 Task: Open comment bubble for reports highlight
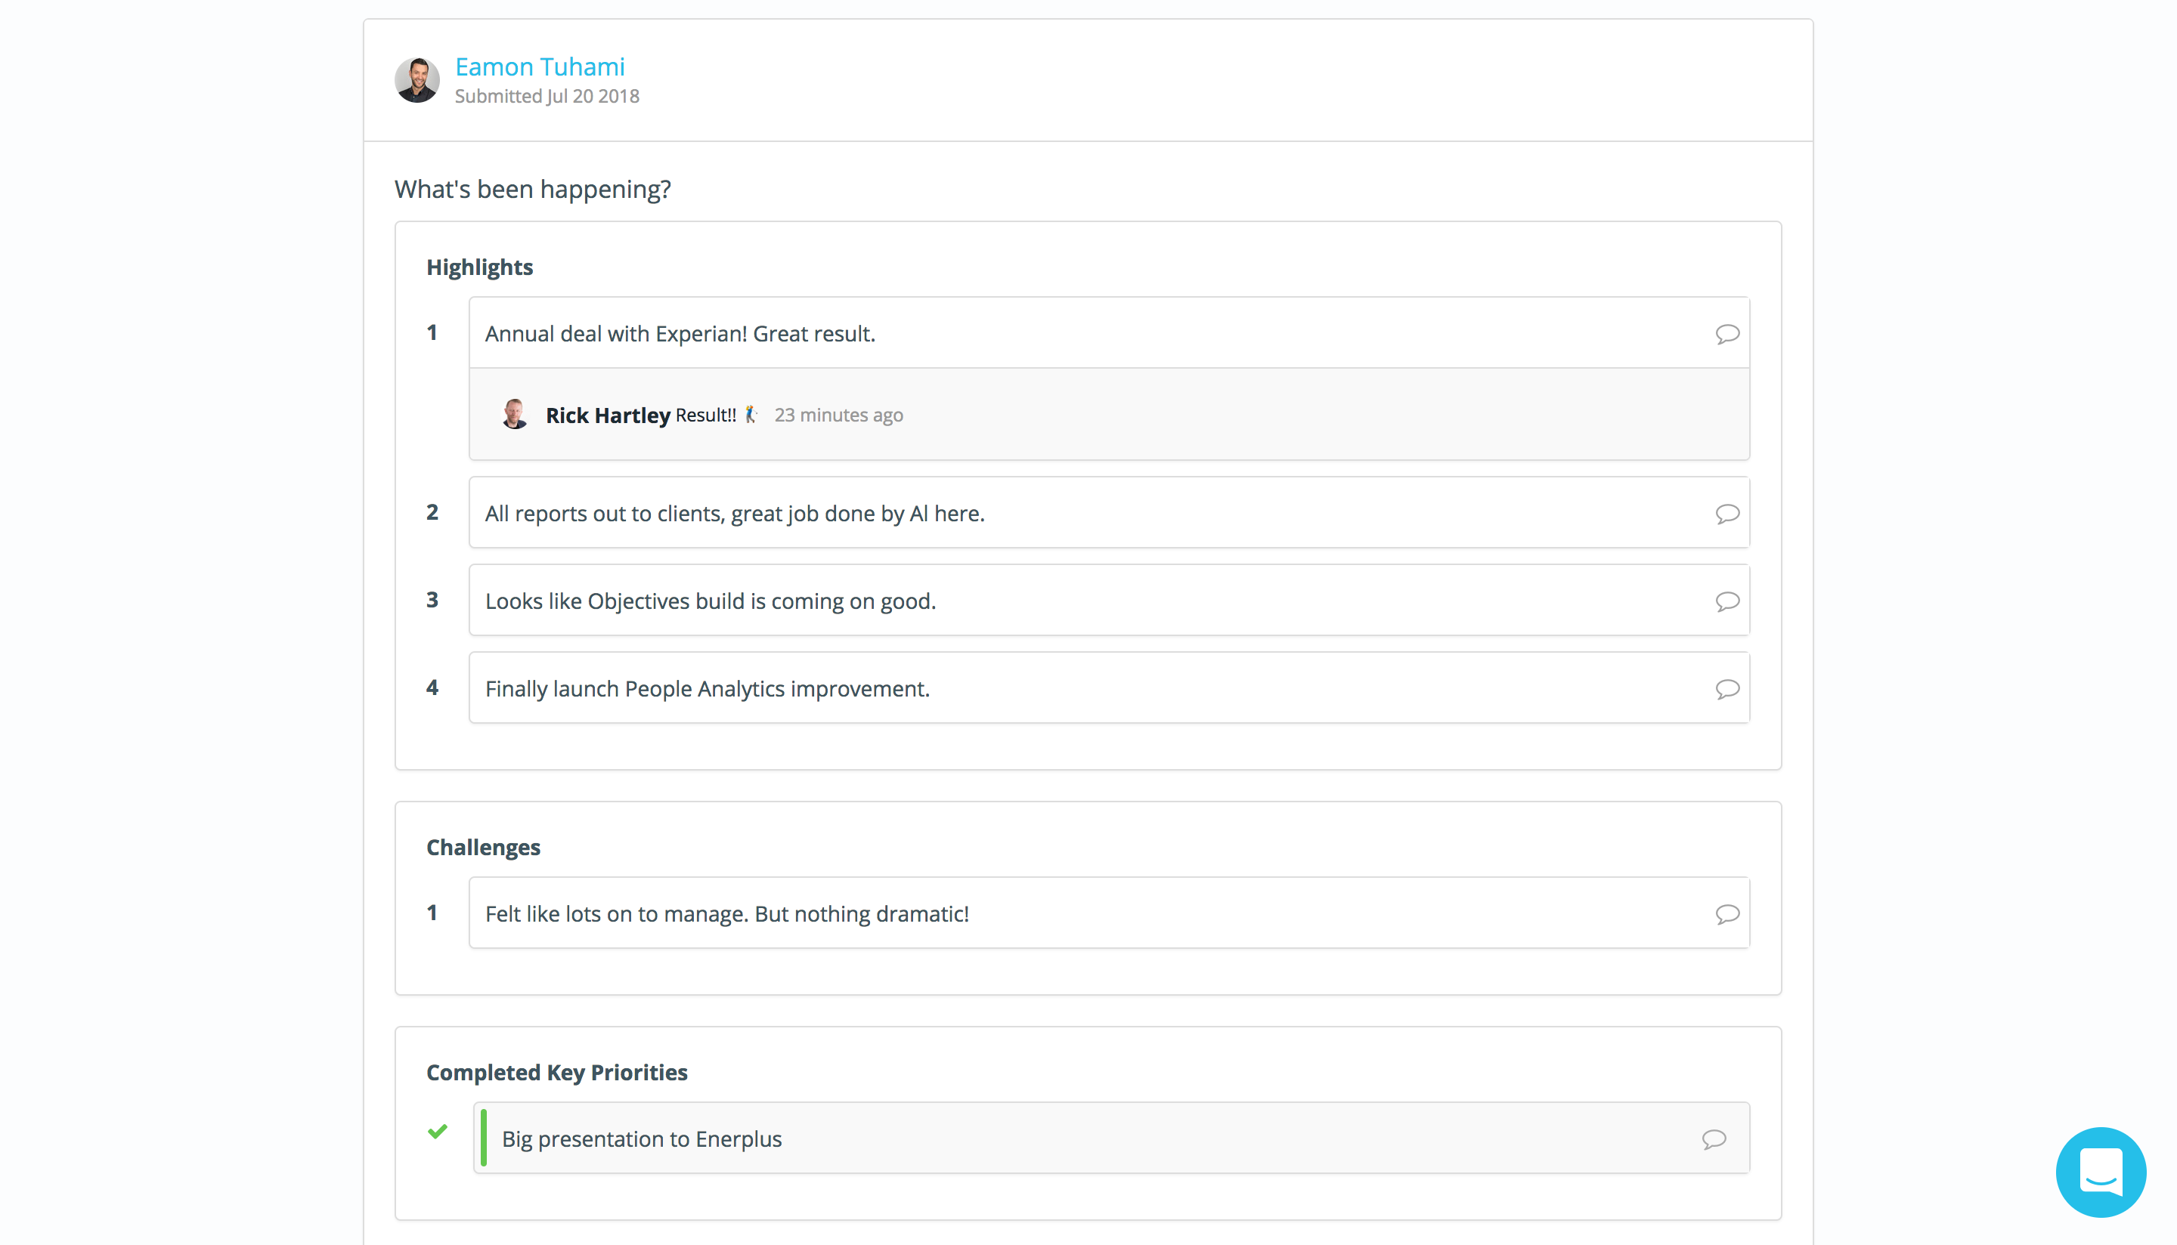point(1726,513)
